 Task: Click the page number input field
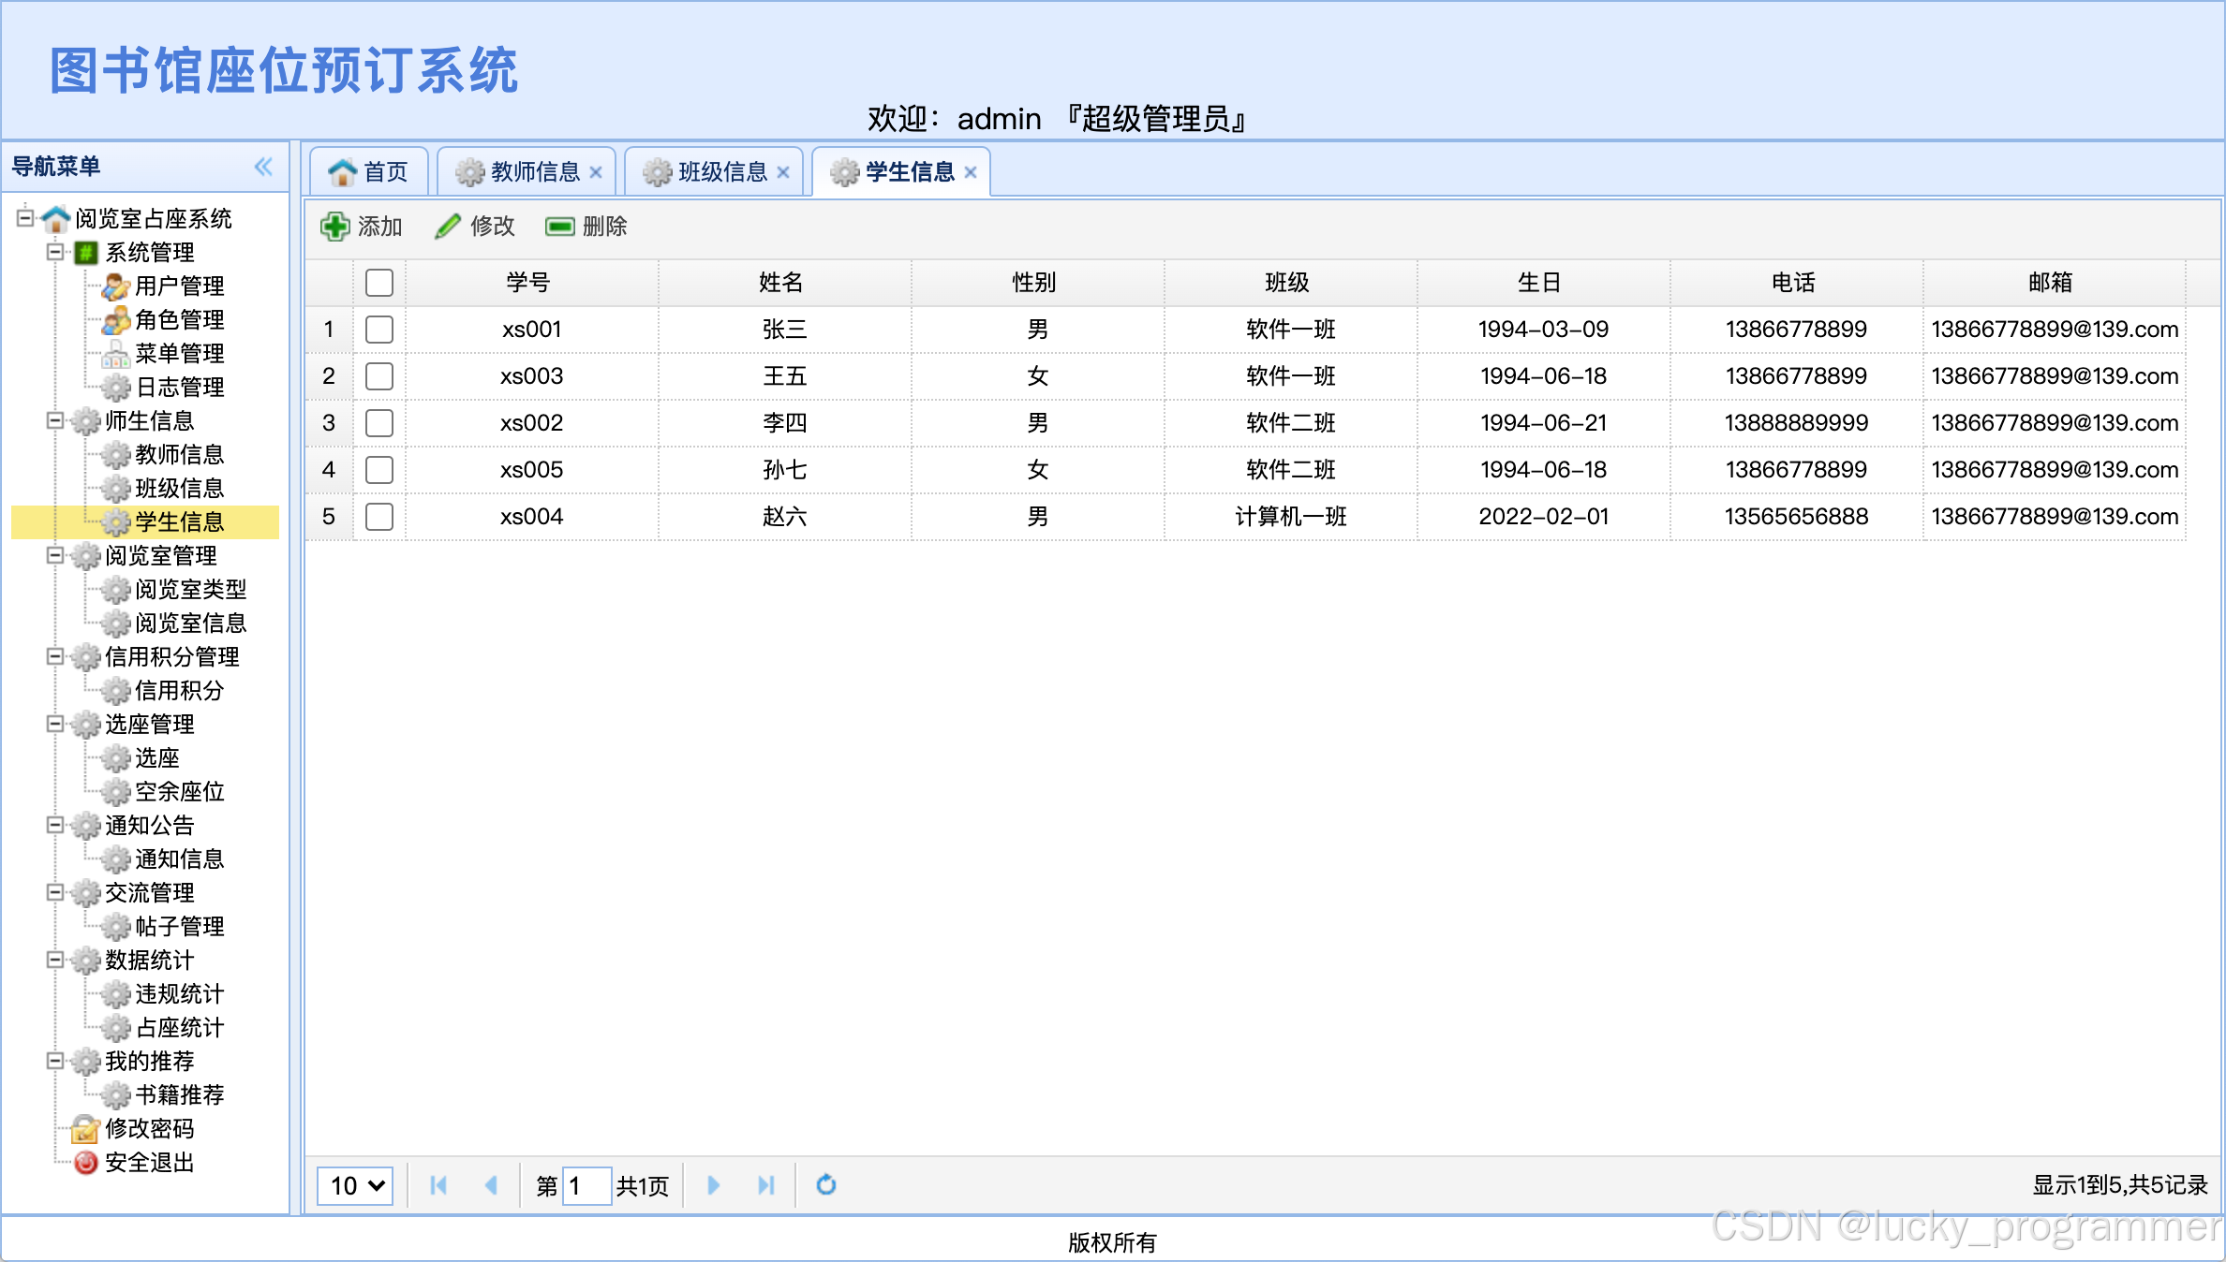pos(586,1185)
